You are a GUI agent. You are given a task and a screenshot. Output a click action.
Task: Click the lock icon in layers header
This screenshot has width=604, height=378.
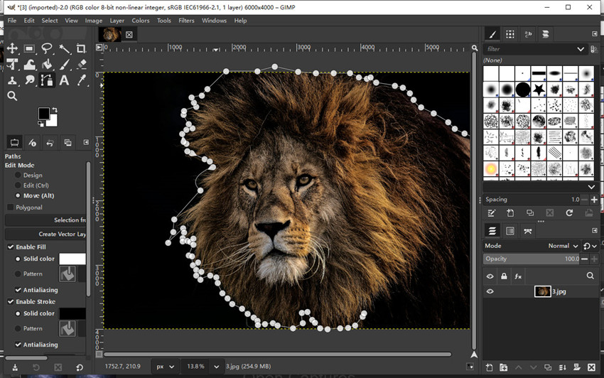(x=504, y=276)
